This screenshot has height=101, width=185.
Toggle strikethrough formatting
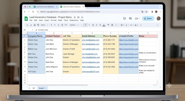pos(100,25)
